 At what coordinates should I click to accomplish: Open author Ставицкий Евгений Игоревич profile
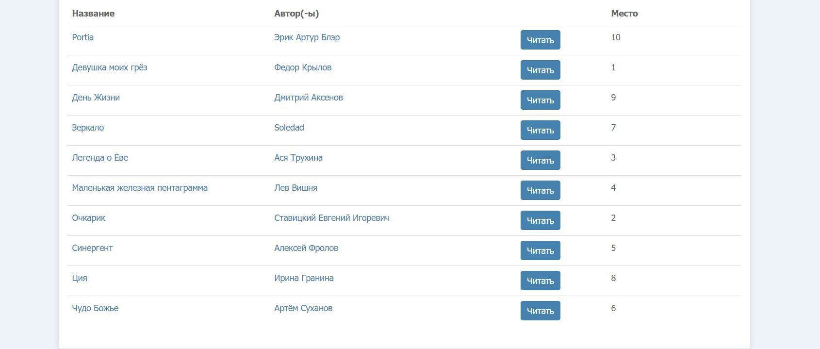(331, 218)
